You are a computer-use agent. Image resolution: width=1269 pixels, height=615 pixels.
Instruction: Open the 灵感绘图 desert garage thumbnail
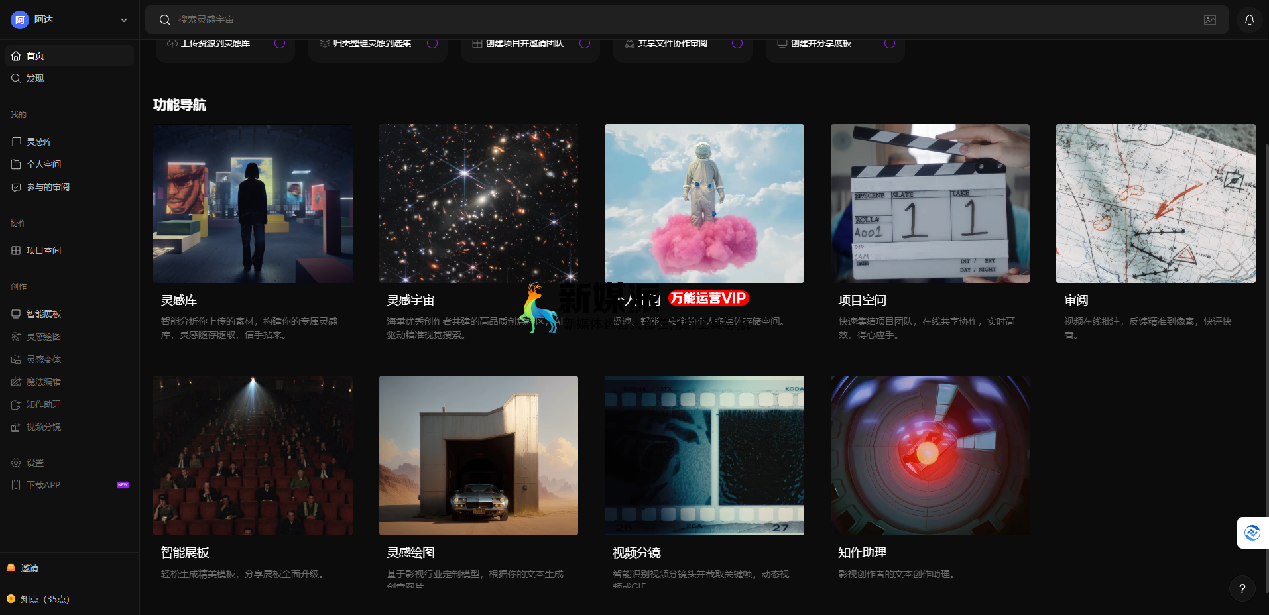479,455
